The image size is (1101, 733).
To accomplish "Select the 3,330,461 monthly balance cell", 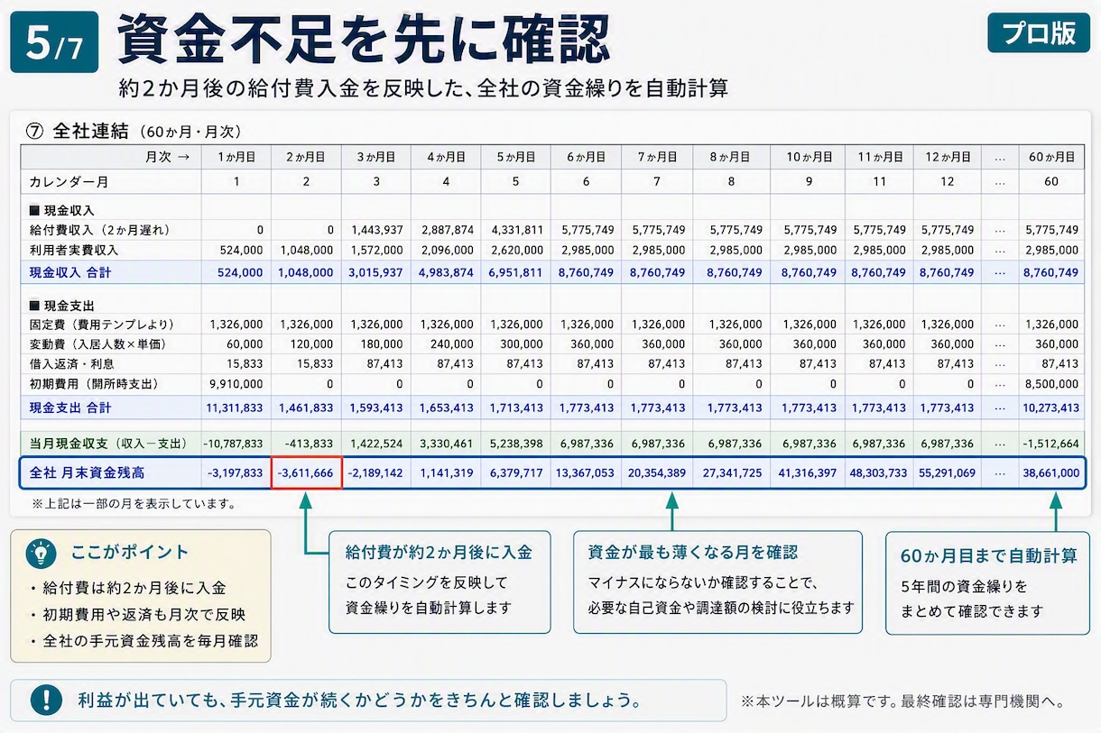I will tap(446, 444).
